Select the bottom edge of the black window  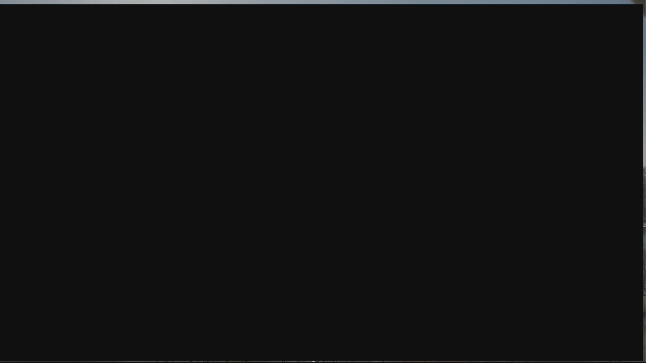tap(322, 360)
